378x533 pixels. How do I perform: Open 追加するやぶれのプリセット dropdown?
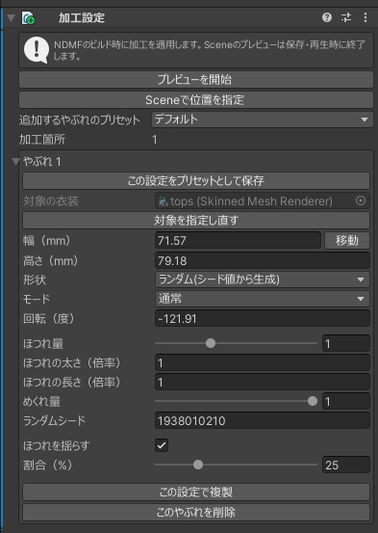263,120
